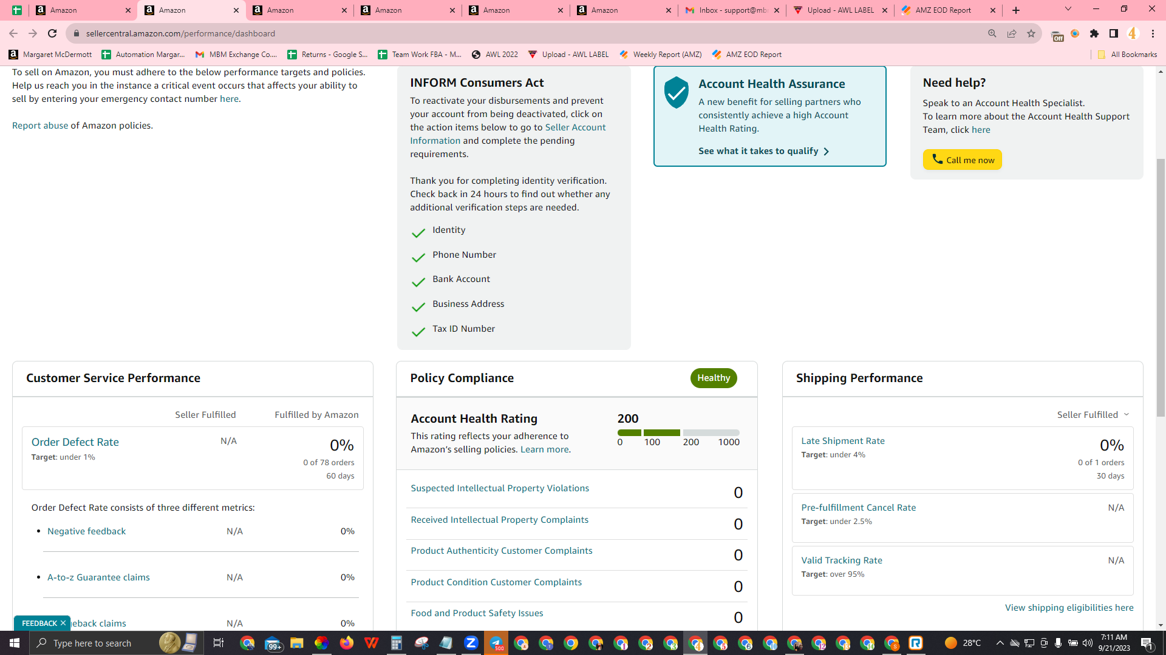Open the Pre-fulfillment Cancel Rate link
The width and height of the screenshot is (1166, 655).
[x=859, y=508]
